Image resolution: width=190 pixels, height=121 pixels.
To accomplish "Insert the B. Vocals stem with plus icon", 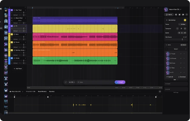I will point(181,58).
